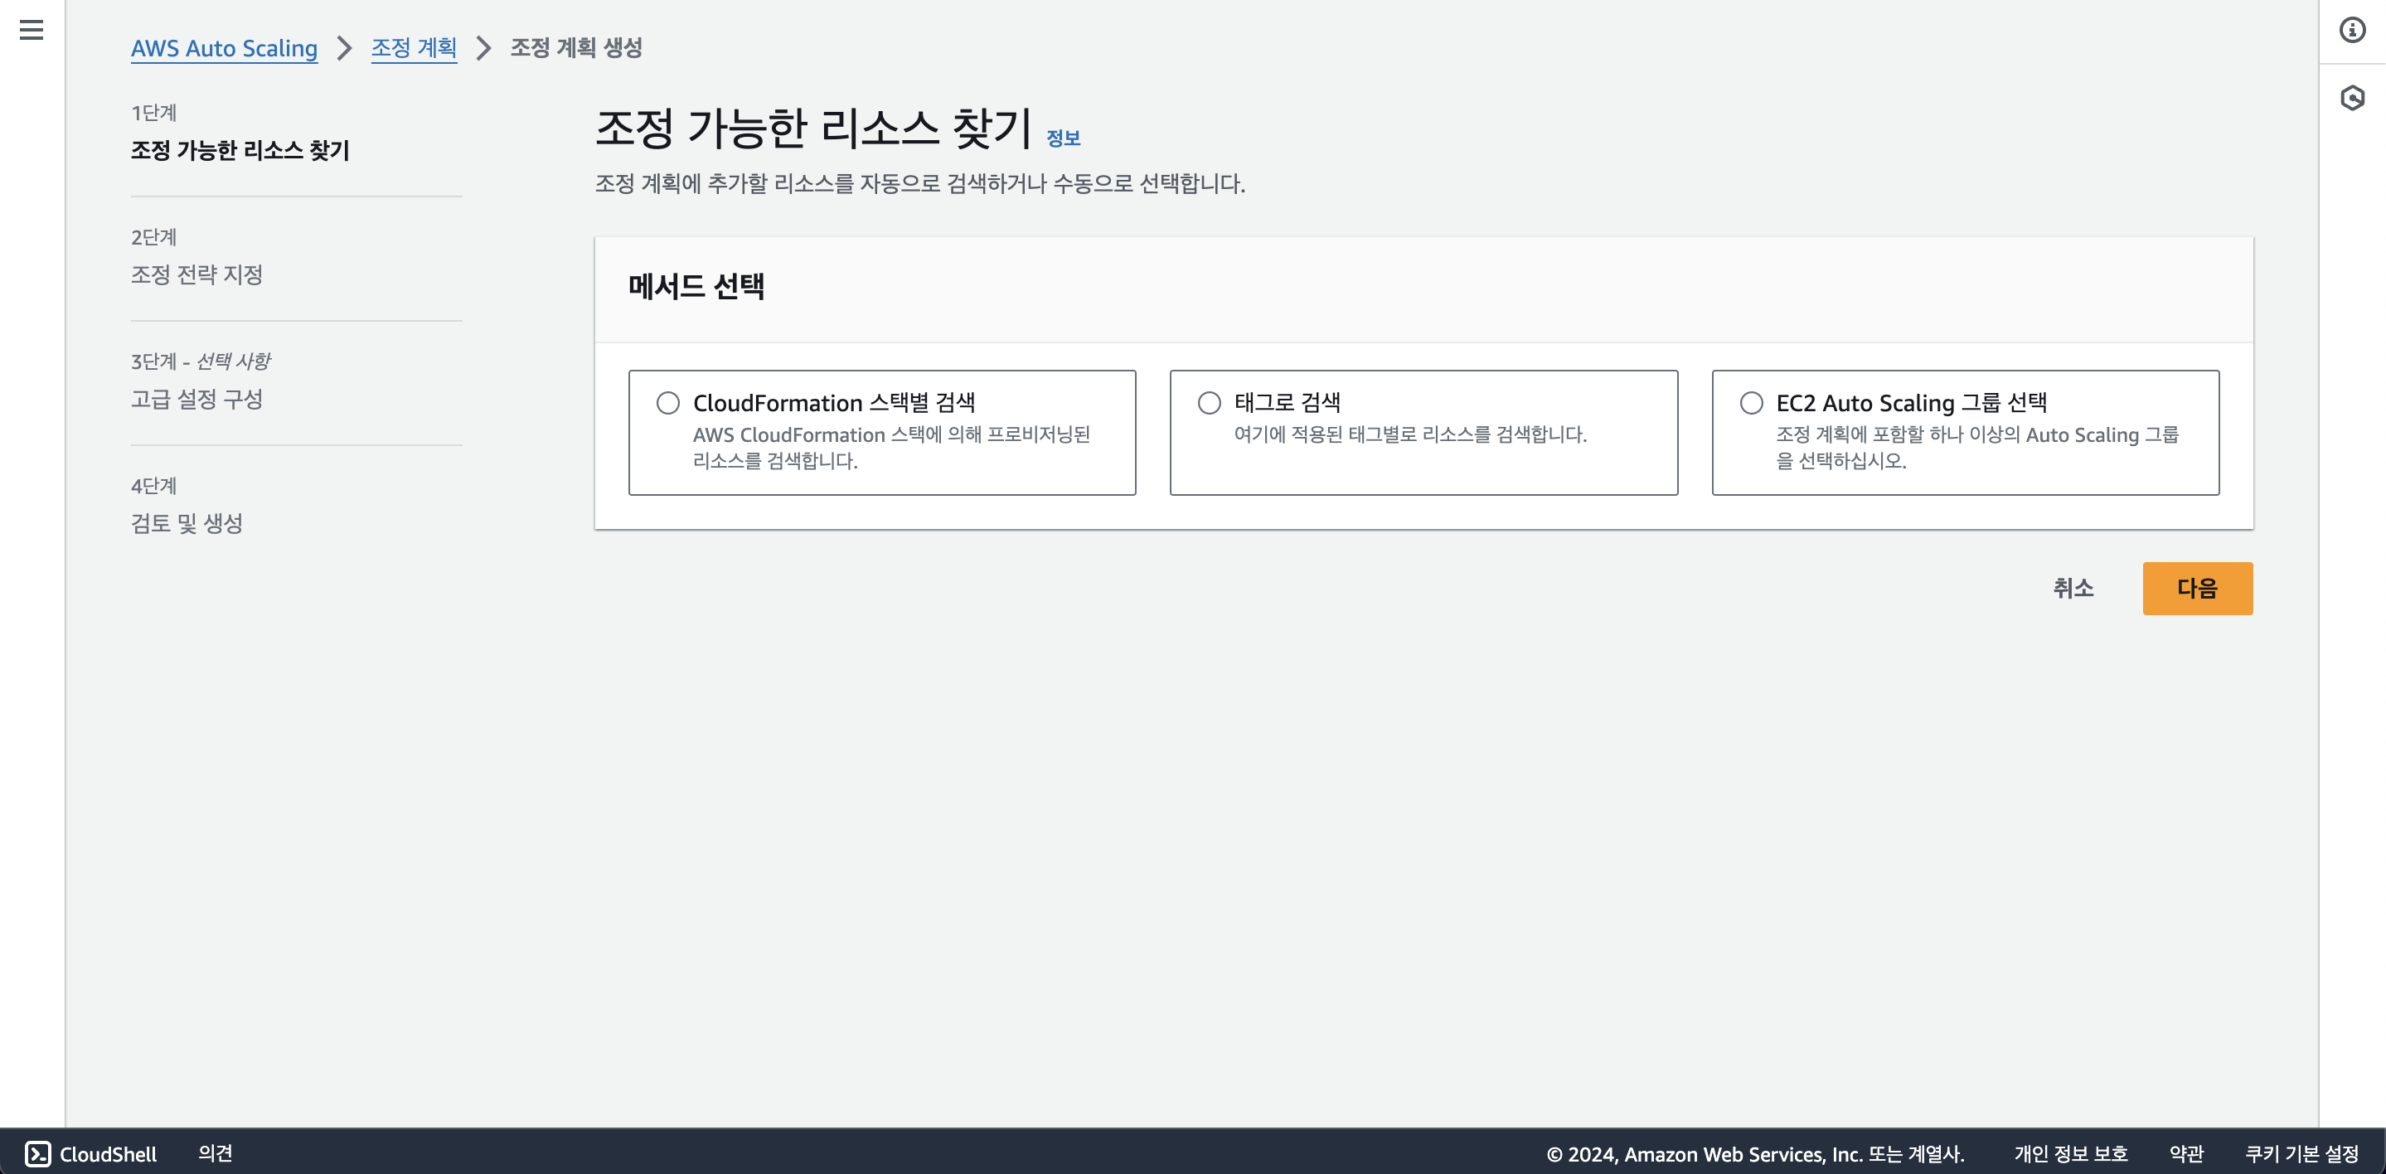Open 쿠키 기본 설정 in footer
Viewport: 2386px width, 1174px height.
pos(2301,1153)
